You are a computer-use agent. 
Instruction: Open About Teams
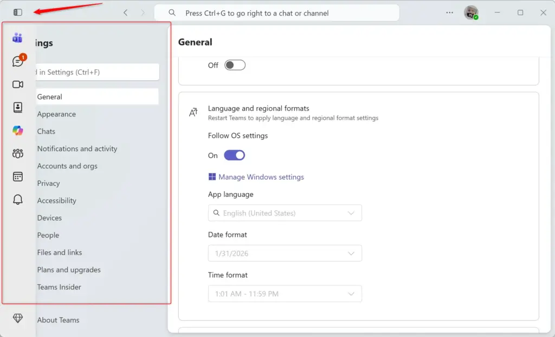click(58, 320)
